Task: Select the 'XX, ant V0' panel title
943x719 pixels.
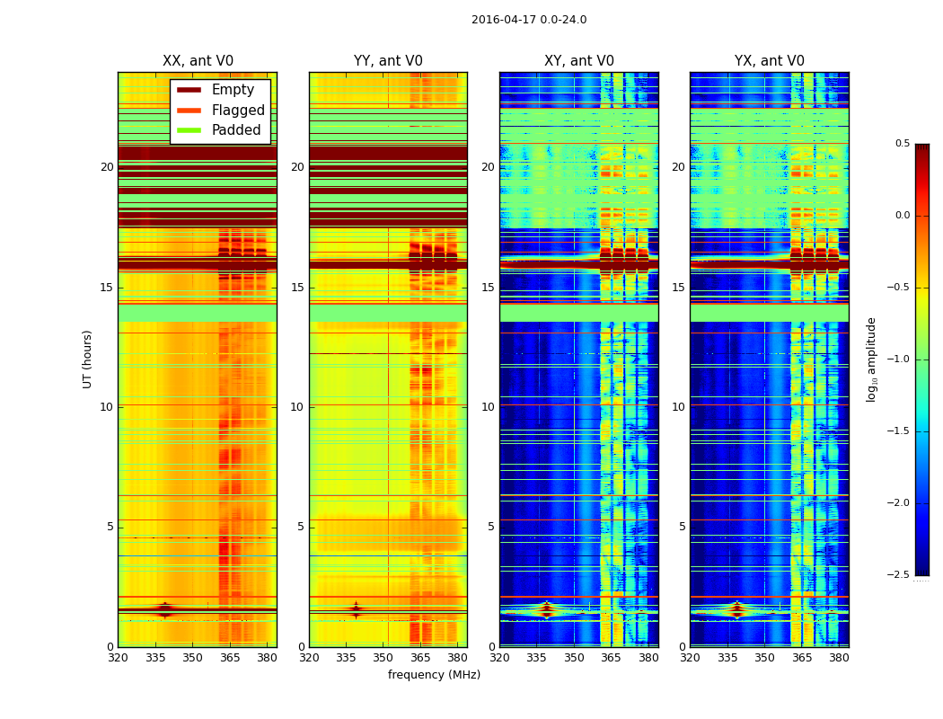Action: (x=198, y=61)
